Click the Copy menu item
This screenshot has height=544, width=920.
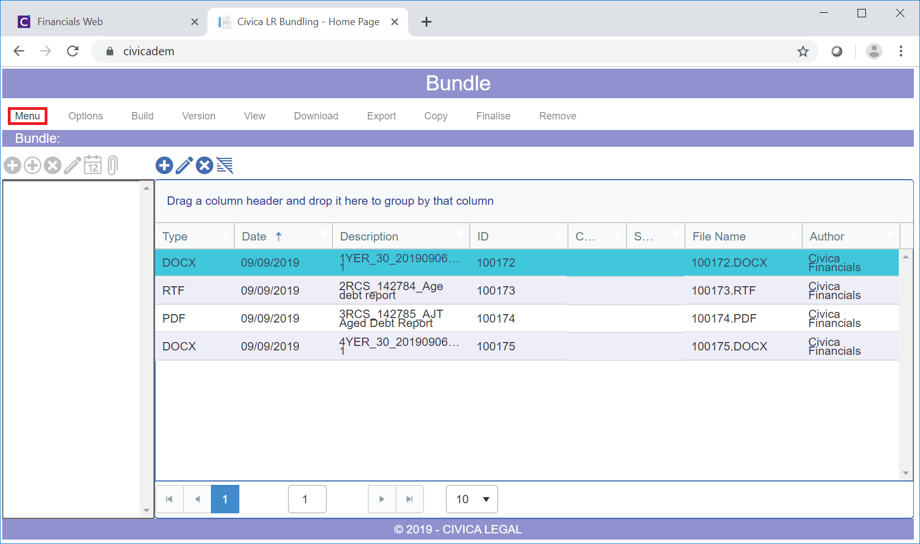coord(436,116)
